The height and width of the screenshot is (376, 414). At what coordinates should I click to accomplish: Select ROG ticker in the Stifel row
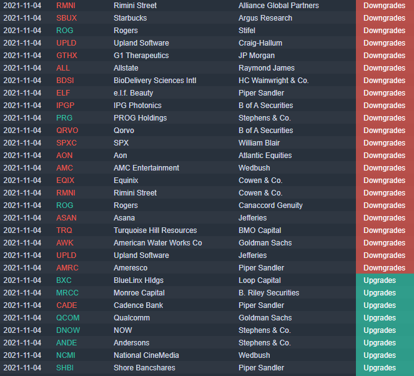coord(65,31)
